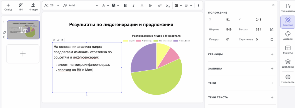Apply superscript formatting
The width and height of the screenshot is (295, 108).
[x=160, y=6]
